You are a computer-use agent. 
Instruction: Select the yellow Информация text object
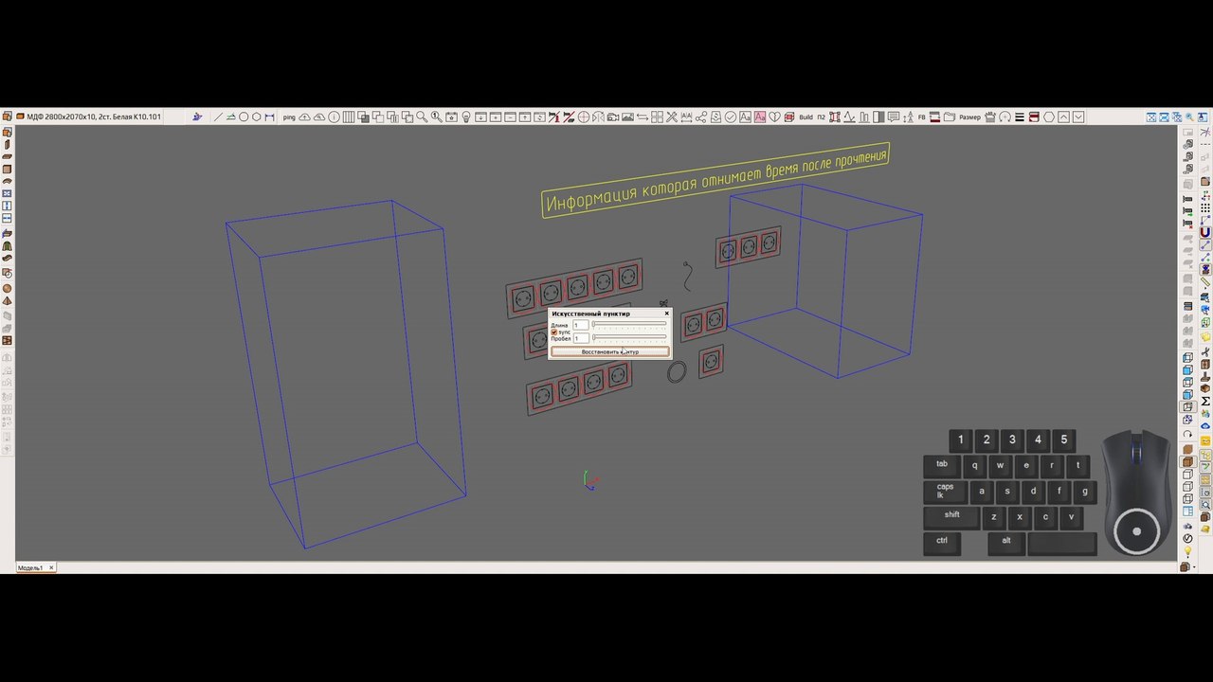(x=716, y=179)
